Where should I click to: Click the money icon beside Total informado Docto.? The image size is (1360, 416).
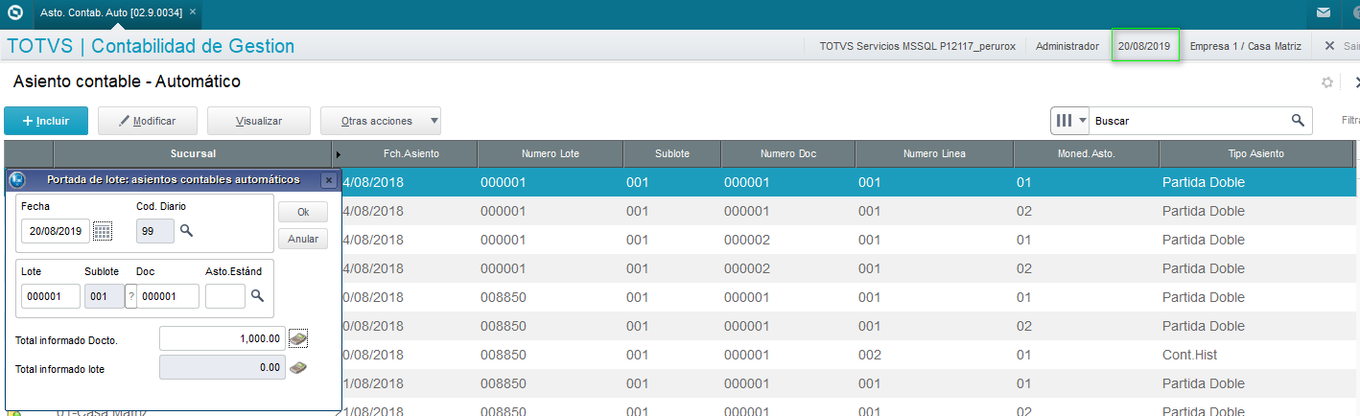click(298, 338)
